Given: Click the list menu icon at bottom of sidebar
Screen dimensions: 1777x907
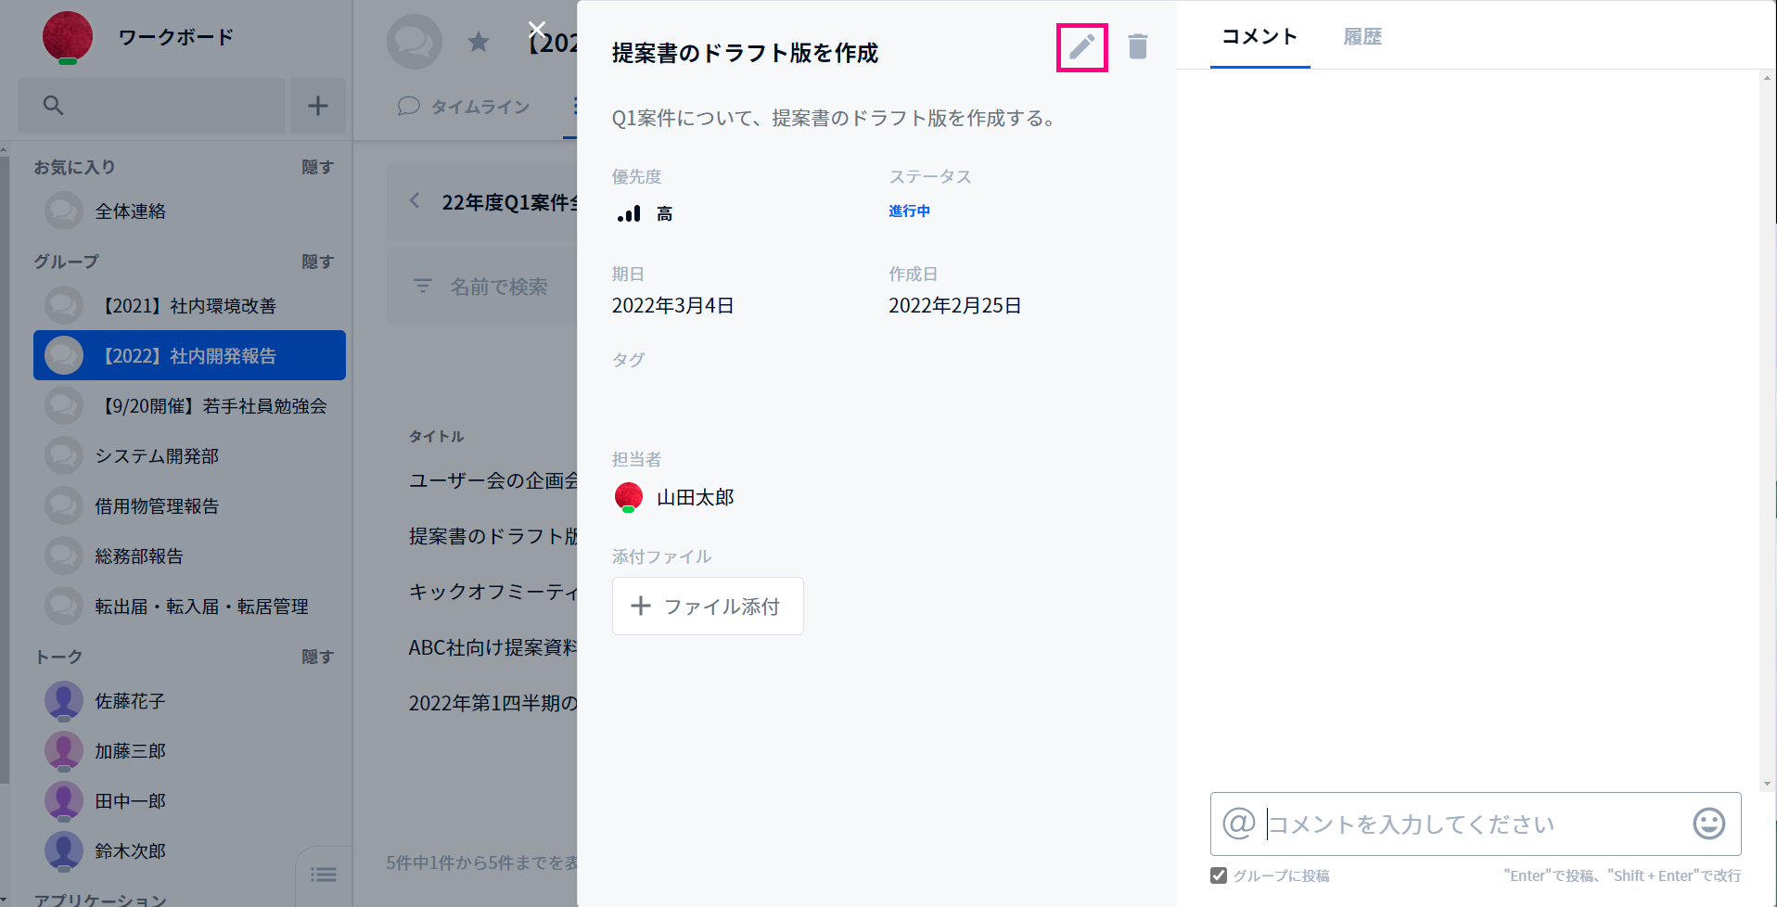Looking at the screenshot, I should (x=324, y=875).
